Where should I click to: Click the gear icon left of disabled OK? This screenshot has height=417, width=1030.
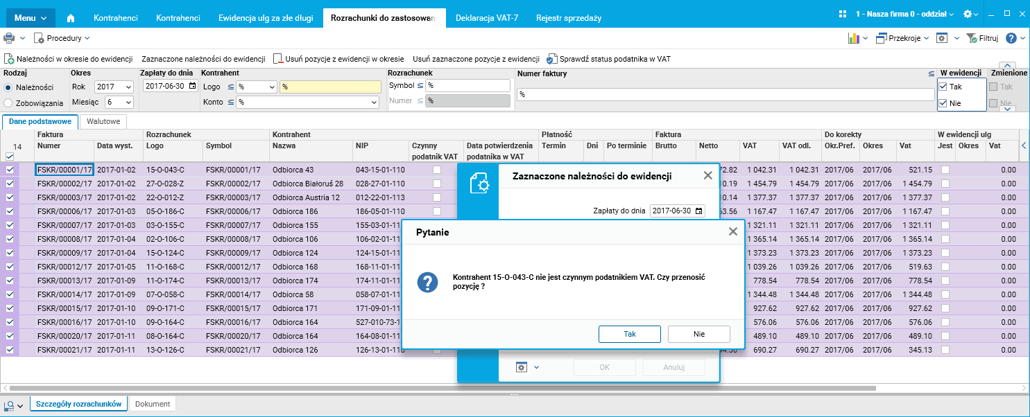coord(522,367)
